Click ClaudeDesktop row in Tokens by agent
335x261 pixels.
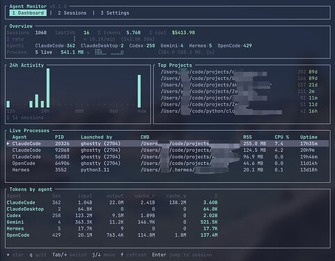112,209
